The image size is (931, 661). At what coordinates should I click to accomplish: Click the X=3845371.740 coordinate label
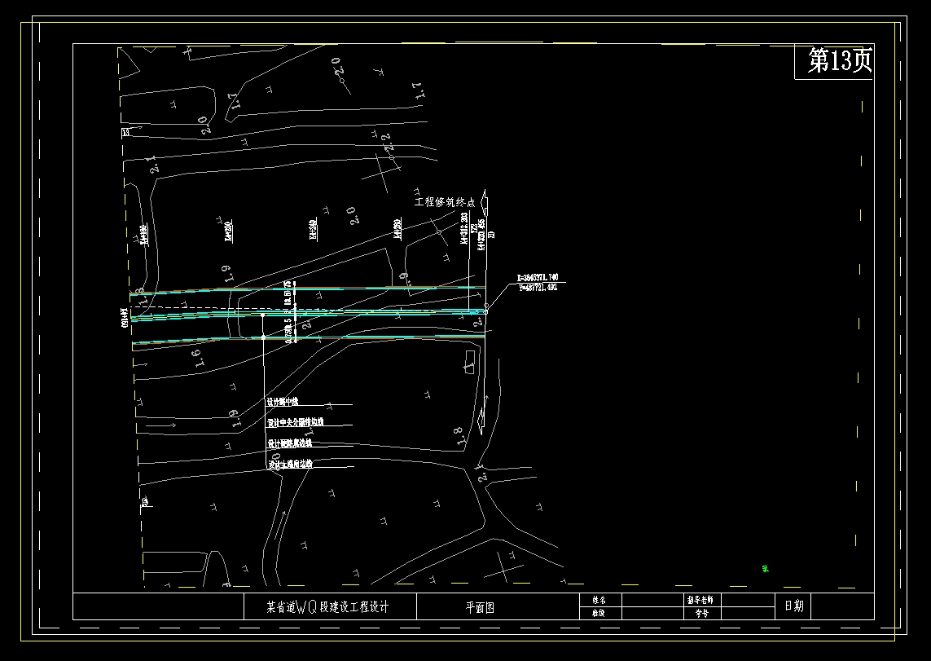[538, 277]
